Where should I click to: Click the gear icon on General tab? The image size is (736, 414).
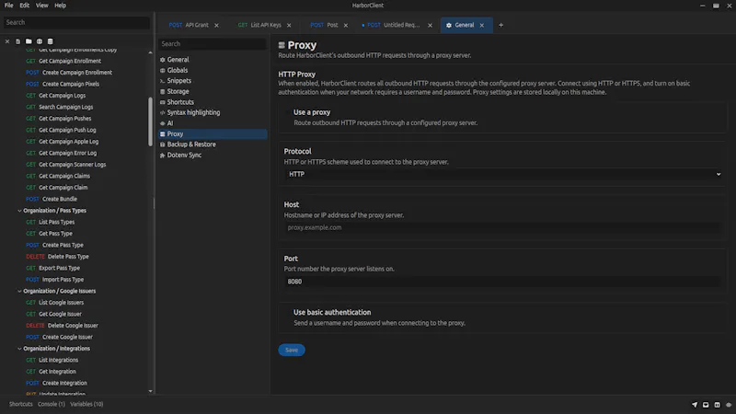[x=449, y=26]
